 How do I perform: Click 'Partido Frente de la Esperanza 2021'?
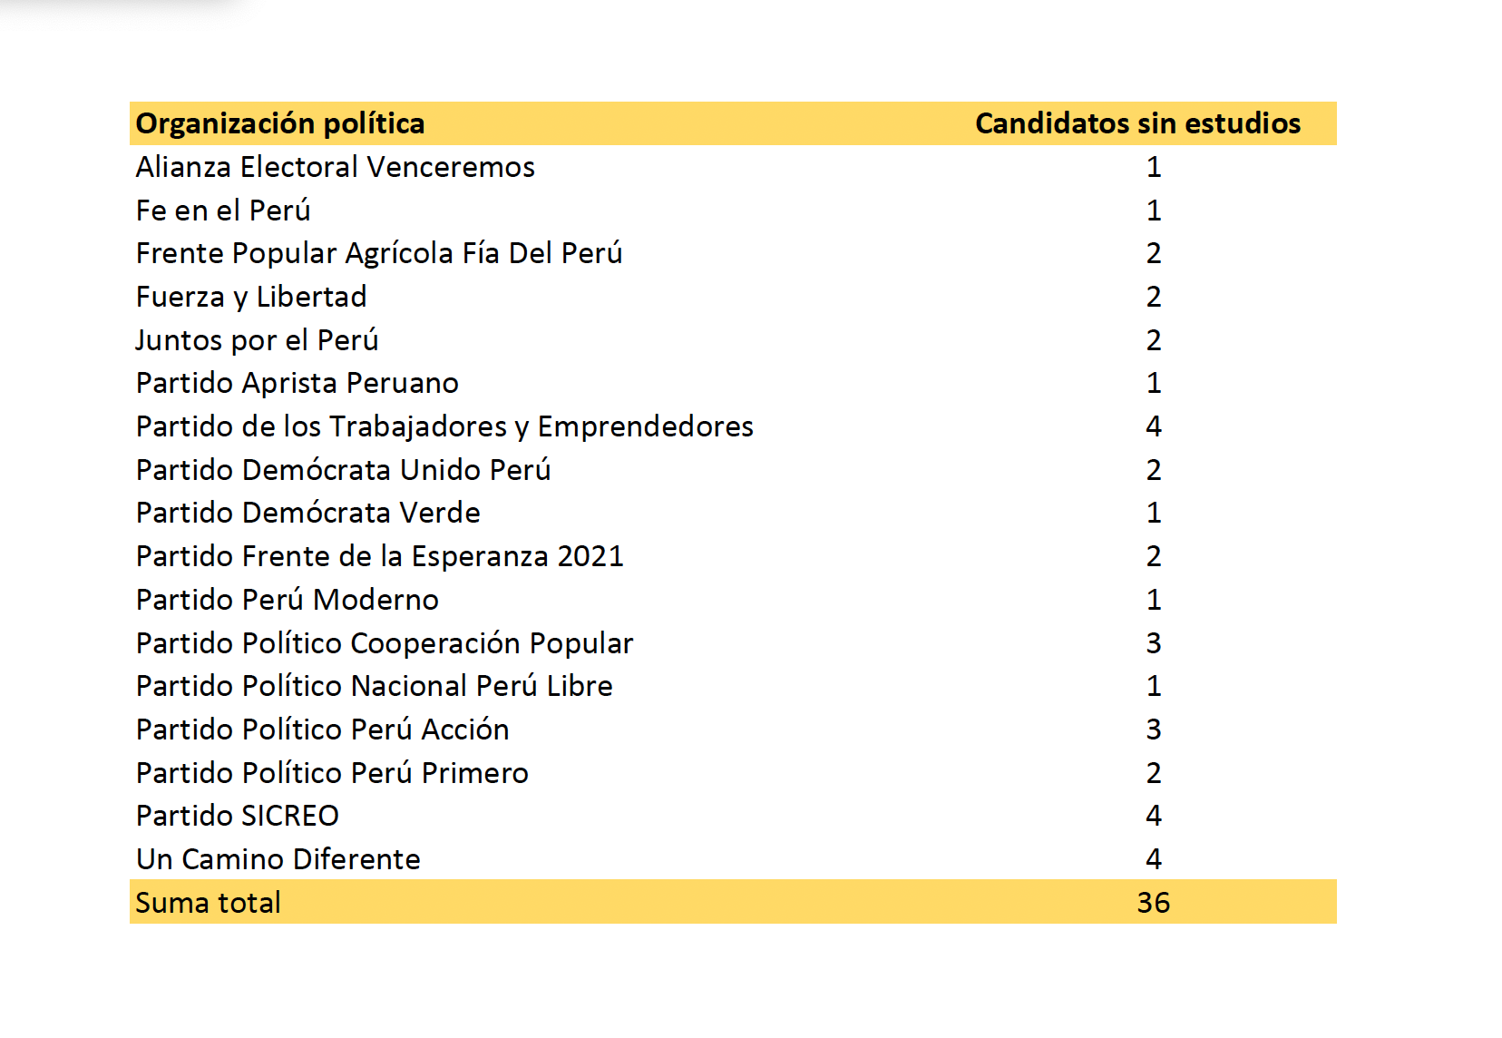coord(380,556)
